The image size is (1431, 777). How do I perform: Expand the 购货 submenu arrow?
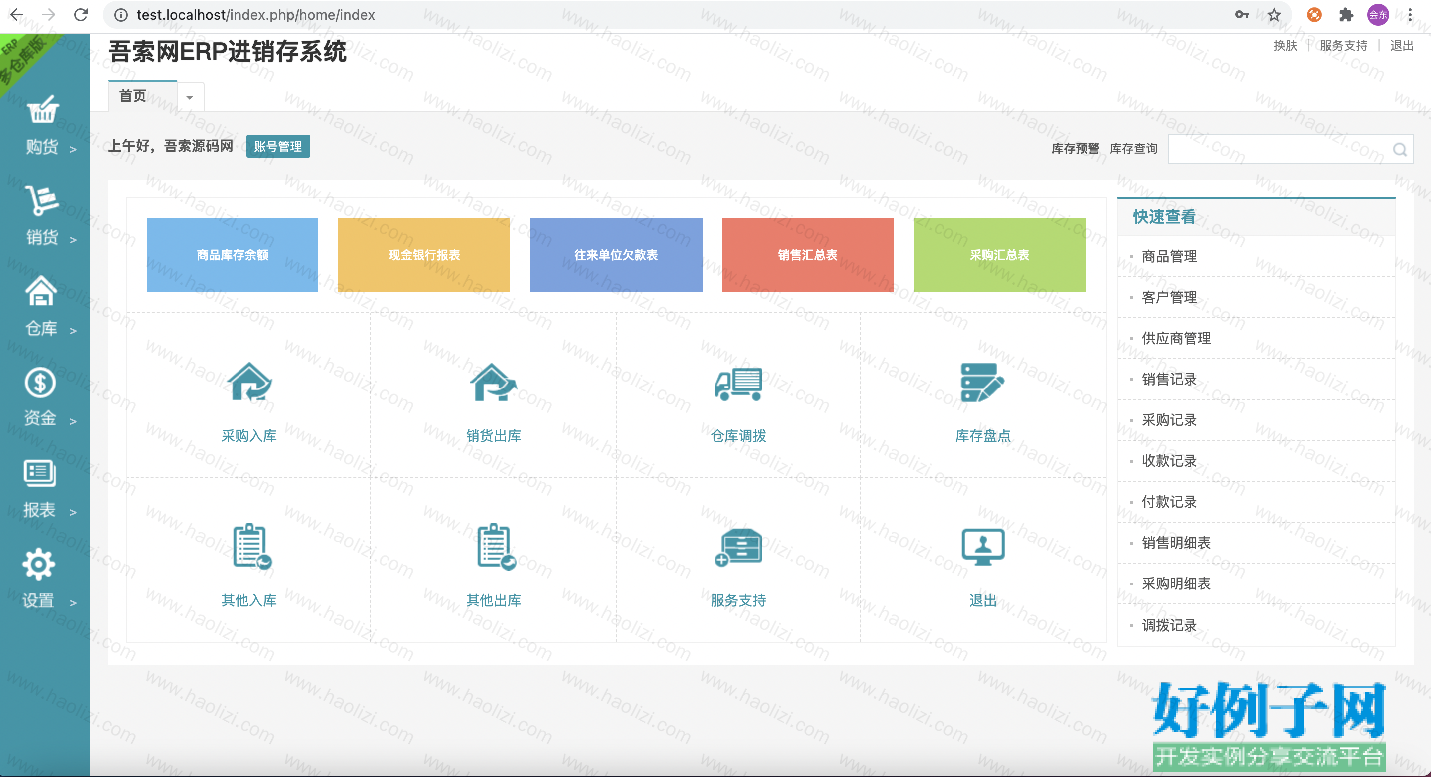[x=73, y=149]
